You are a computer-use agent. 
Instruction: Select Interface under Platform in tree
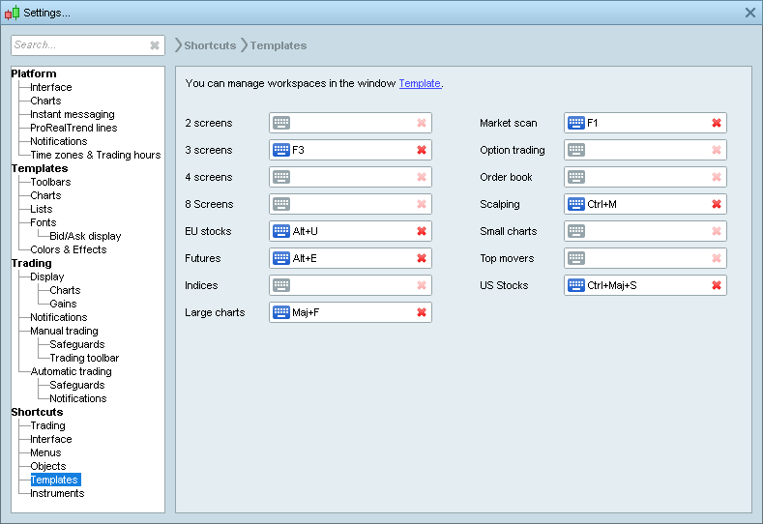pyautogui.click(x=50, y=87)
